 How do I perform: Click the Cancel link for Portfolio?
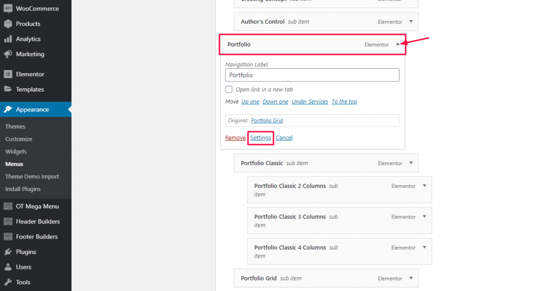[x=284, y=138]
